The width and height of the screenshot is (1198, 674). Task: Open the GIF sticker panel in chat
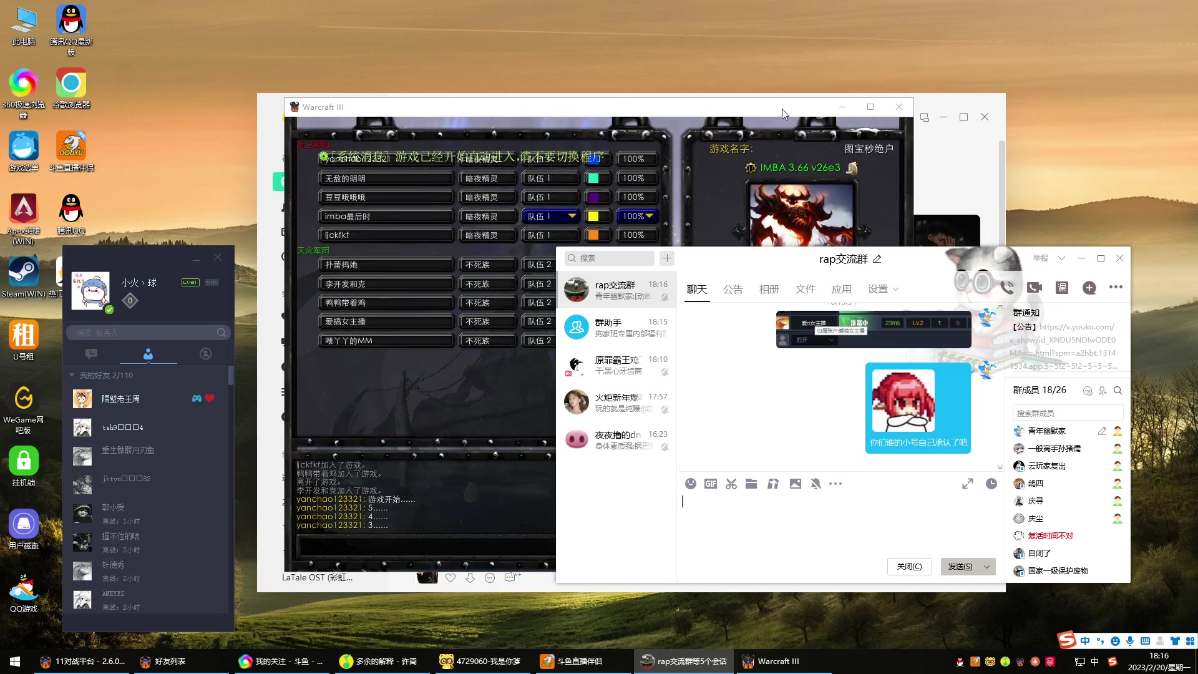pyautogui.click(x=711, y=484)
